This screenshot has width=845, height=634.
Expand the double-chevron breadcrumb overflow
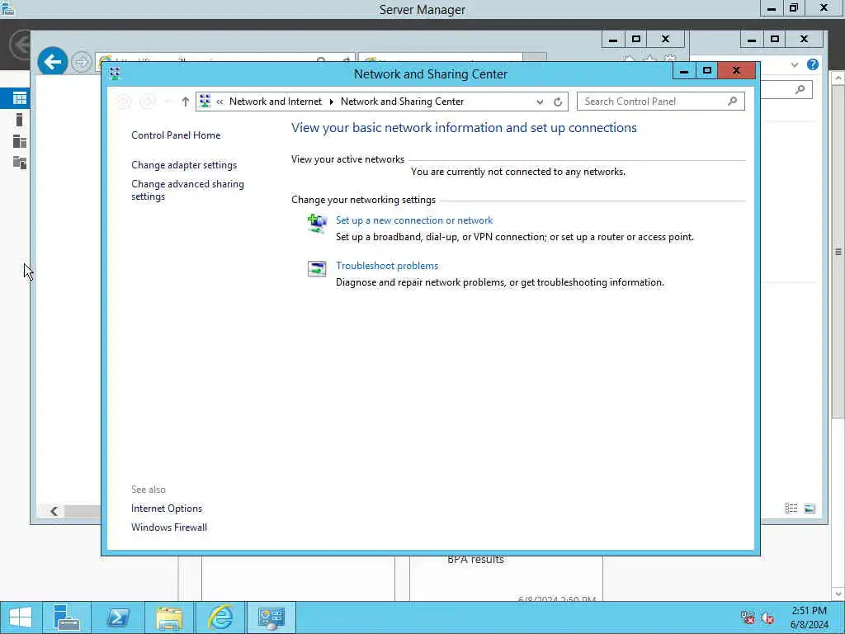point(220,102)
